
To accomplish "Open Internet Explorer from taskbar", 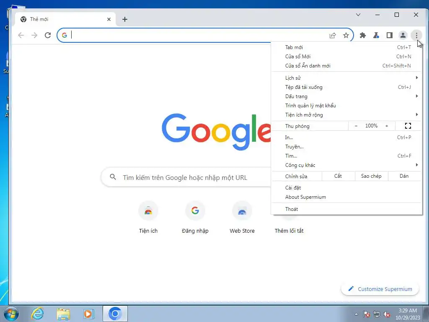I will (37, 314).
